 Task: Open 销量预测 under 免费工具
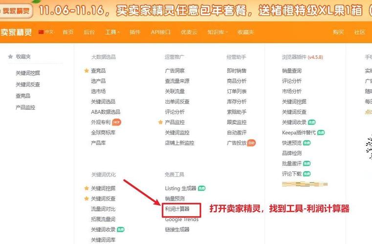[x=175, y=199]
